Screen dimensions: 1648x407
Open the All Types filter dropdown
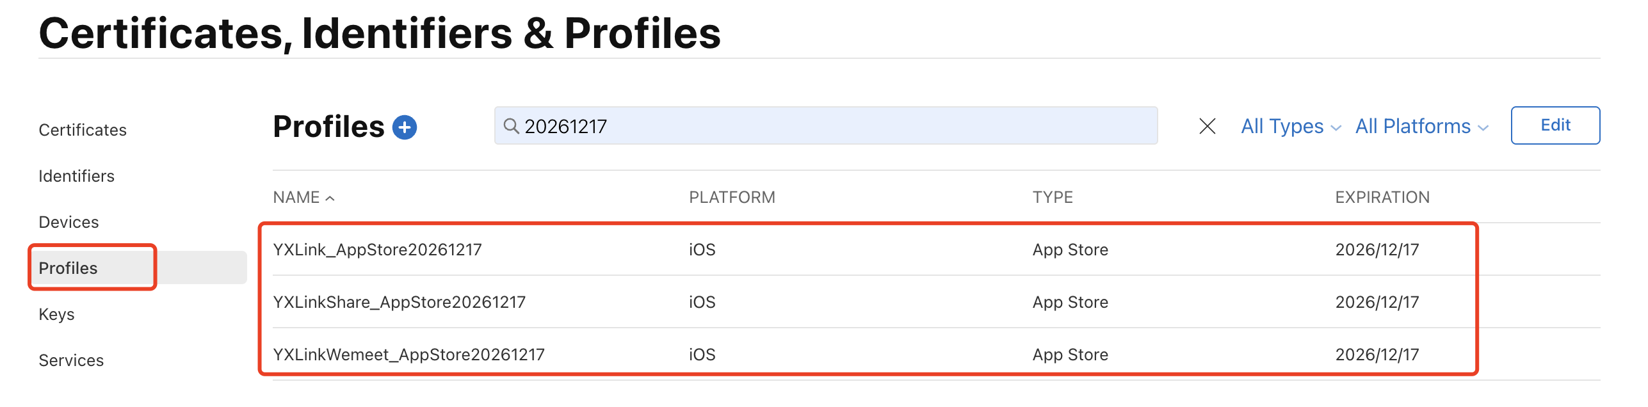click(1290, 126)
